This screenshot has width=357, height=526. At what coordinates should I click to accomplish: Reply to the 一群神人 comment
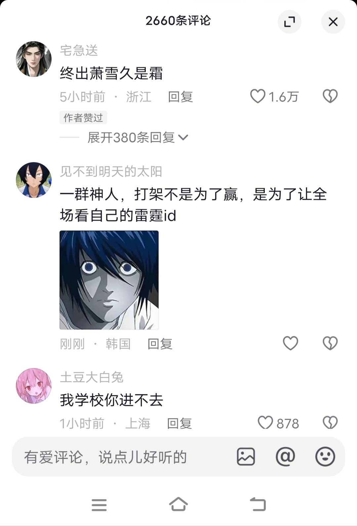point(160,344)
